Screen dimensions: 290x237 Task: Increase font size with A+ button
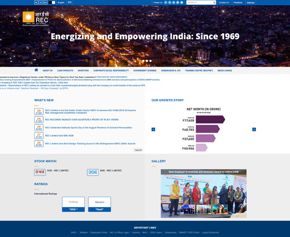pos(45,2)
